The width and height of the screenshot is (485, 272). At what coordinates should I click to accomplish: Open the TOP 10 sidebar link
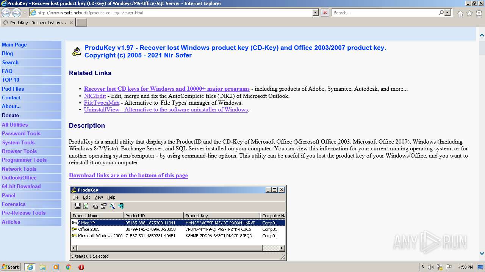click(x=31, y=80)
